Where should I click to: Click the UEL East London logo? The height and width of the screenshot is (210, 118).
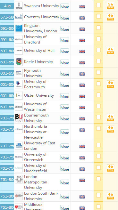coord(19,146)
